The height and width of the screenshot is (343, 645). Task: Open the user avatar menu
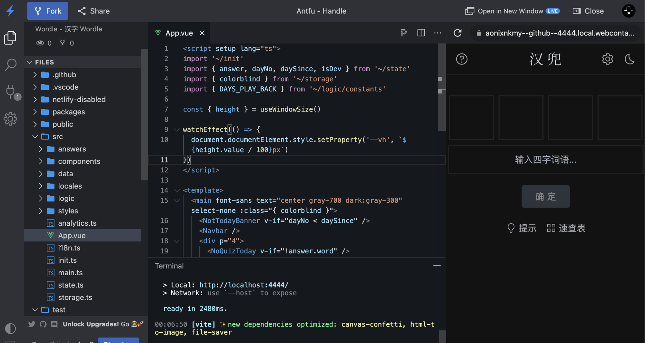[629, 11]
